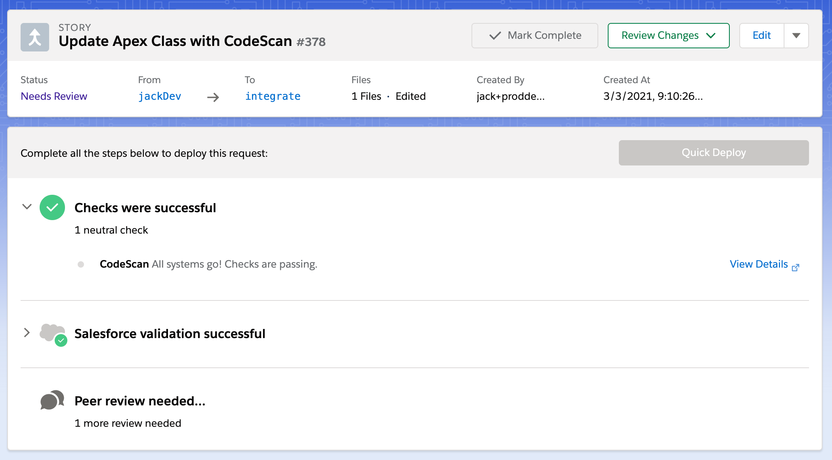This screenshot has height=460, width=832.
Task: Open the Needs Review status link
Action: tap(54, 96)
